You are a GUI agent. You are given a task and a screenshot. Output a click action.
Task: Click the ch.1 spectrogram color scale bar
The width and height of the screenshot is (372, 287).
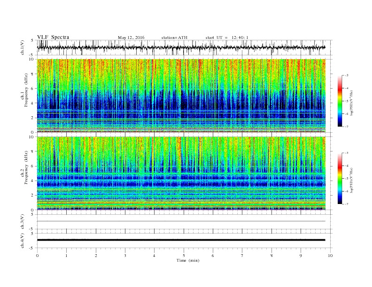[x=340, y=101]
